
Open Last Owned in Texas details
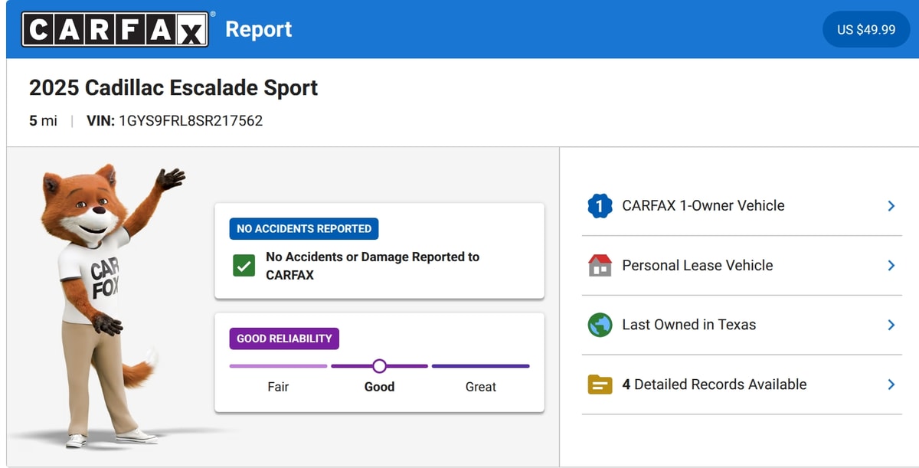[742, 325]
